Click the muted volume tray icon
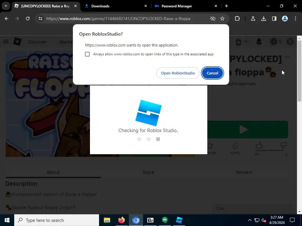Viewport: 302px width, 226px height. pyautogui.click(x=264, y=220)
